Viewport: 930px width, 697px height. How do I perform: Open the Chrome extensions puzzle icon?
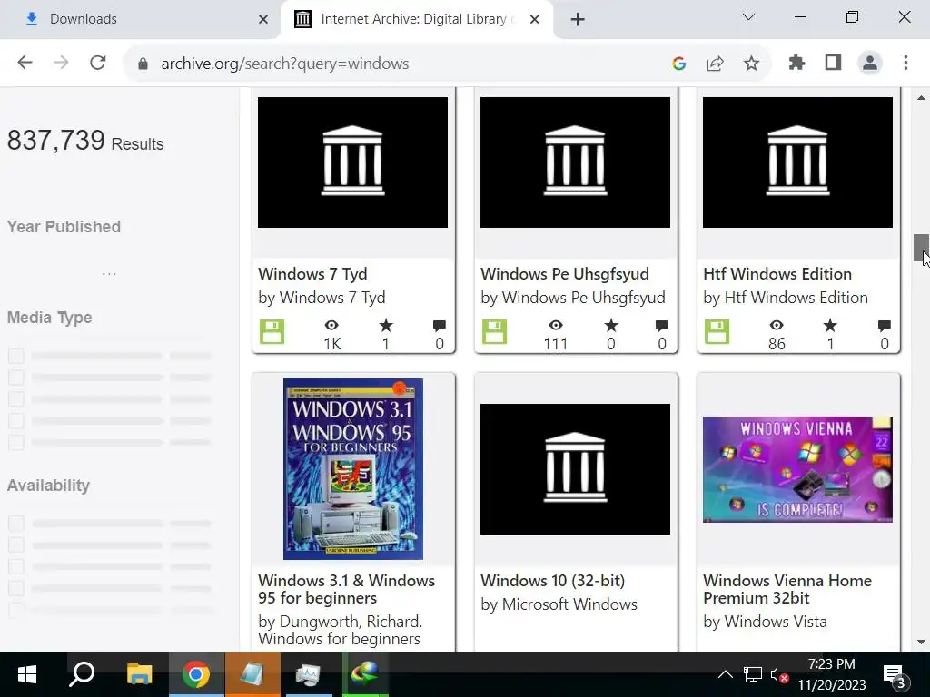[796, 63]
